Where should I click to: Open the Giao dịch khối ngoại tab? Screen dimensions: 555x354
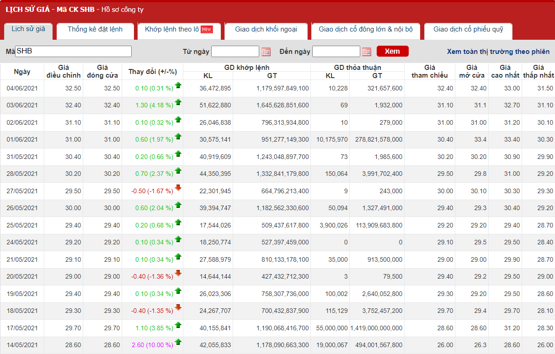click(266, 29)
